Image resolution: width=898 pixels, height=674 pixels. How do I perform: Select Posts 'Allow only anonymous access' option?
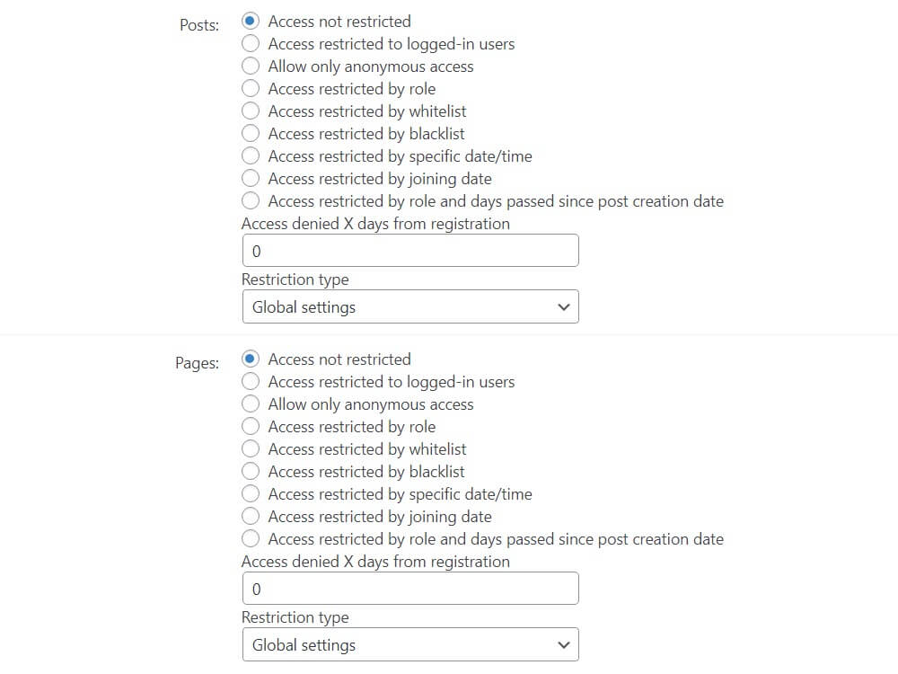[x=251, y=66]
